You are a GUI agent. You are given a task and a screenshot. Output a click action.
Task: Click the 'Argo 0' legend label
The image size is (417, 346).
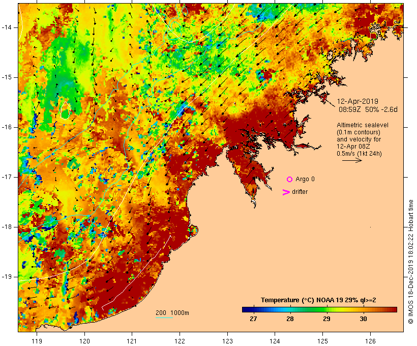(305, 179)
